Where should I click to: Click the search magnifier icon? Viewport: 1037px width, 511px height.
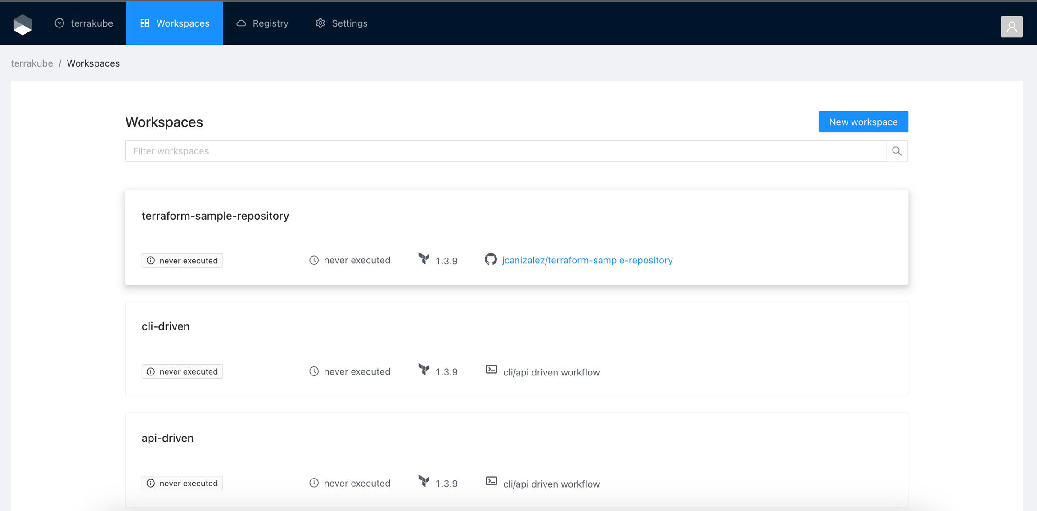tap(897, 151)
